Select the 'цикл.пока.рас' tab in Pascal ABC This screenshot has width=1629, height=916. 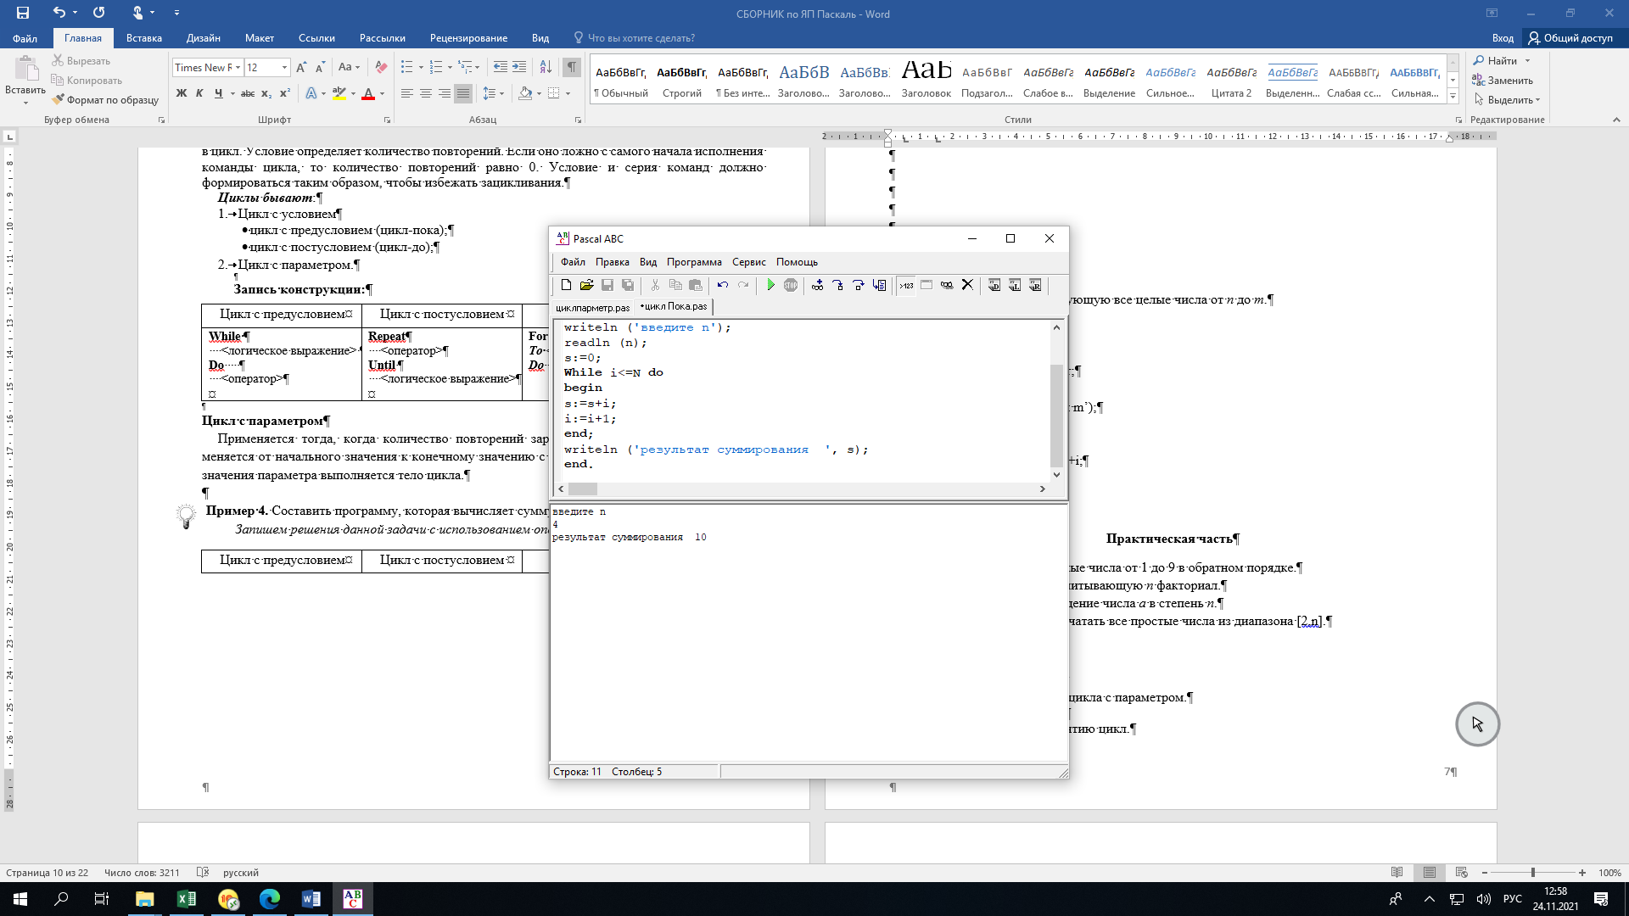point(674,306)
